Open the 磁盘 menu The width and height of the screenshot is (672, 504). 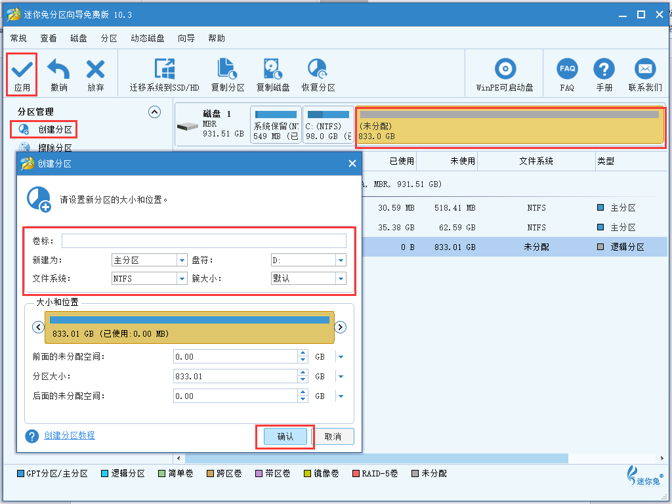coord(79,38)
